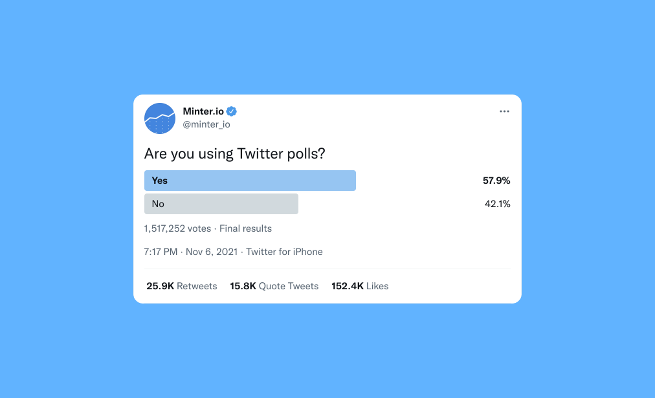Open the 15.8K Quote Tweets
655x398 pixels.
click(274, 285)
